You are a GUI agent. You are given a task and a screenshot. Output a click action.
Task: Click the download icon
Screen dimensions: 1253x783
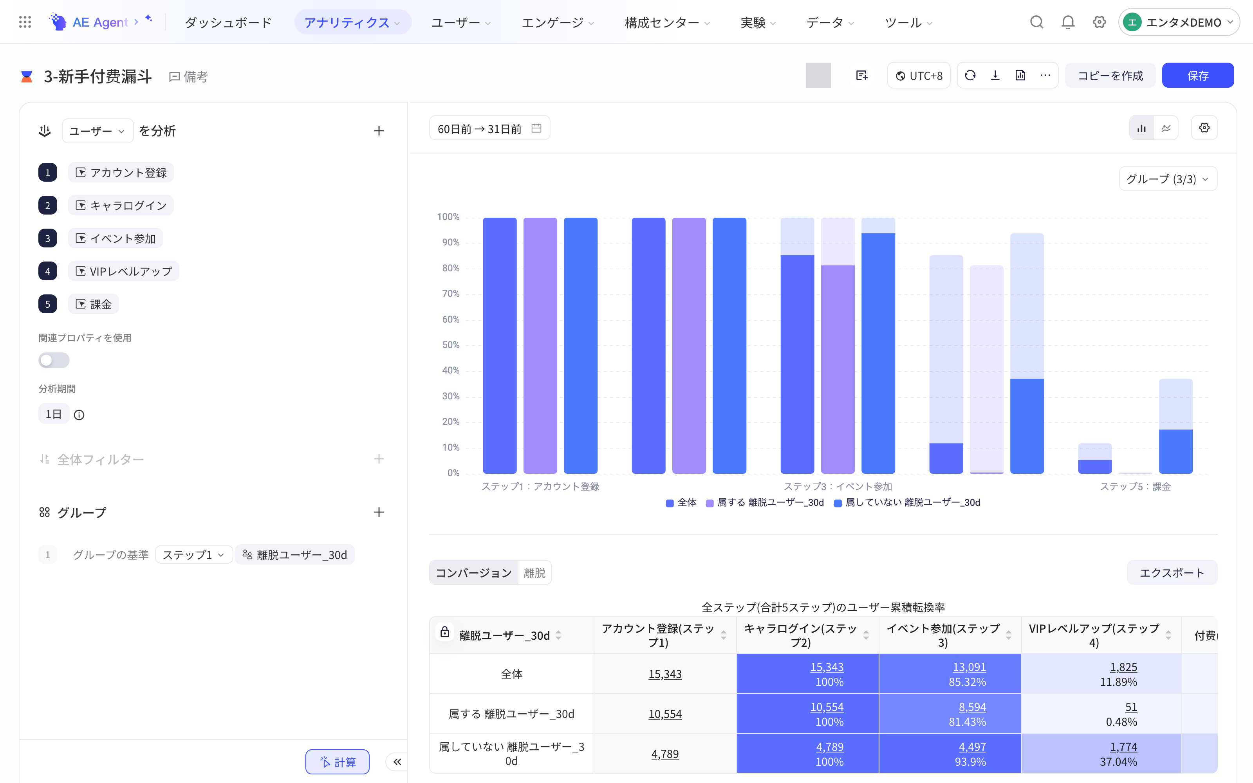click(x=995, y=76)
